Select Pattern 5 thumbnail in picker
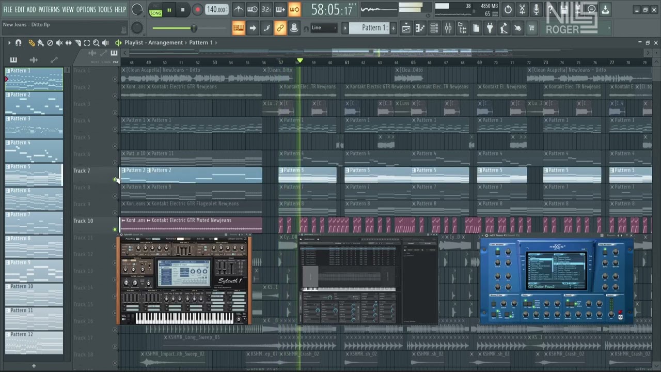661x372 pixels. click(34, 175)
